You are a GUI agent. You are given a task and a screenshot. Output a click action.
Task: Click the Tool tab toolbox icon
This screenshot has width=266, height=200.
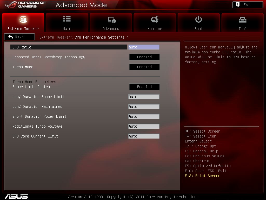click(x=242, y=20)
